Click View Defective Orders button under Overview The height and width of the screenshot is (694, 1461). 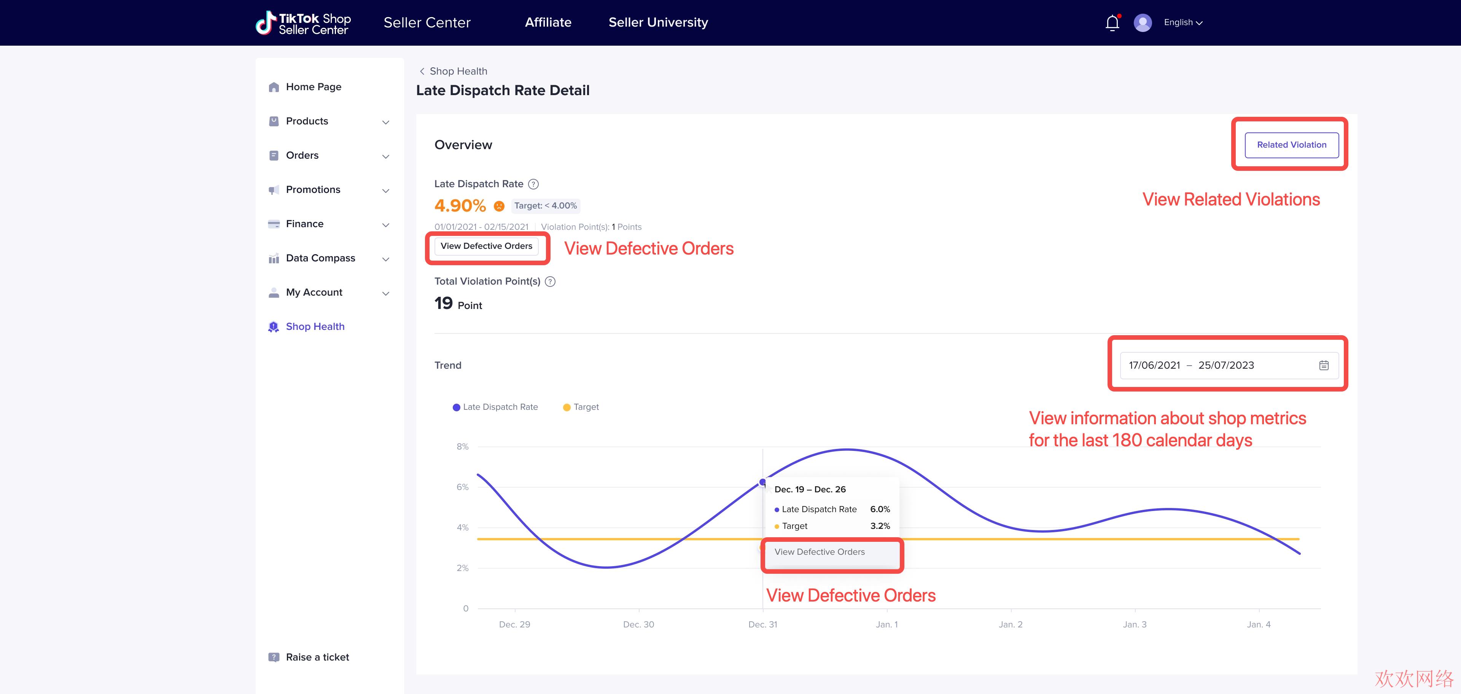486,246
